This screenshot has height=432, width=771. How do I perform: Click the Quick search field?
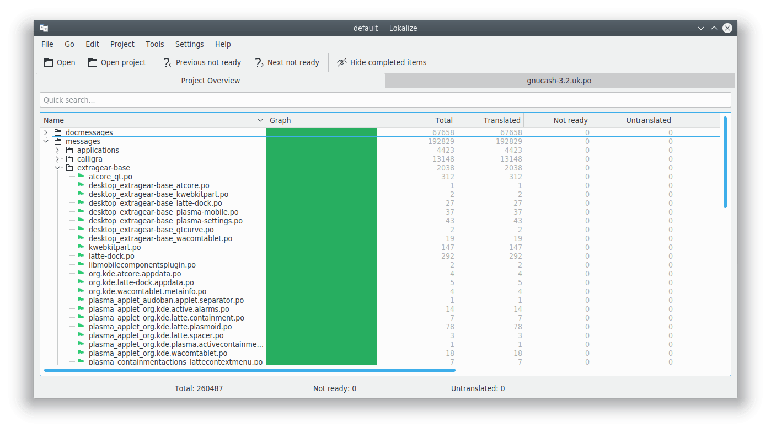pyautogui.click(x=386, y=100)
